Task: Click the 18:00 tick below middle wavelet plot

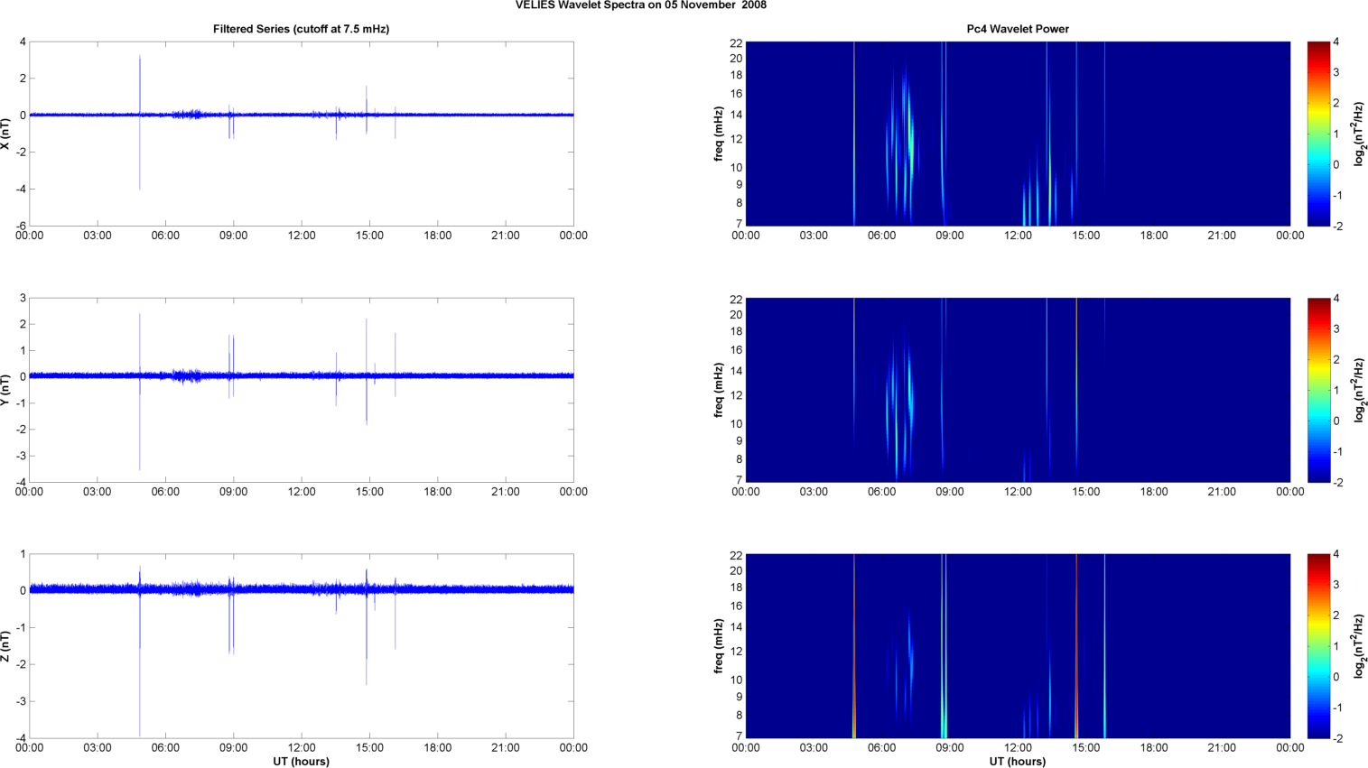Action: point(1154,492)
